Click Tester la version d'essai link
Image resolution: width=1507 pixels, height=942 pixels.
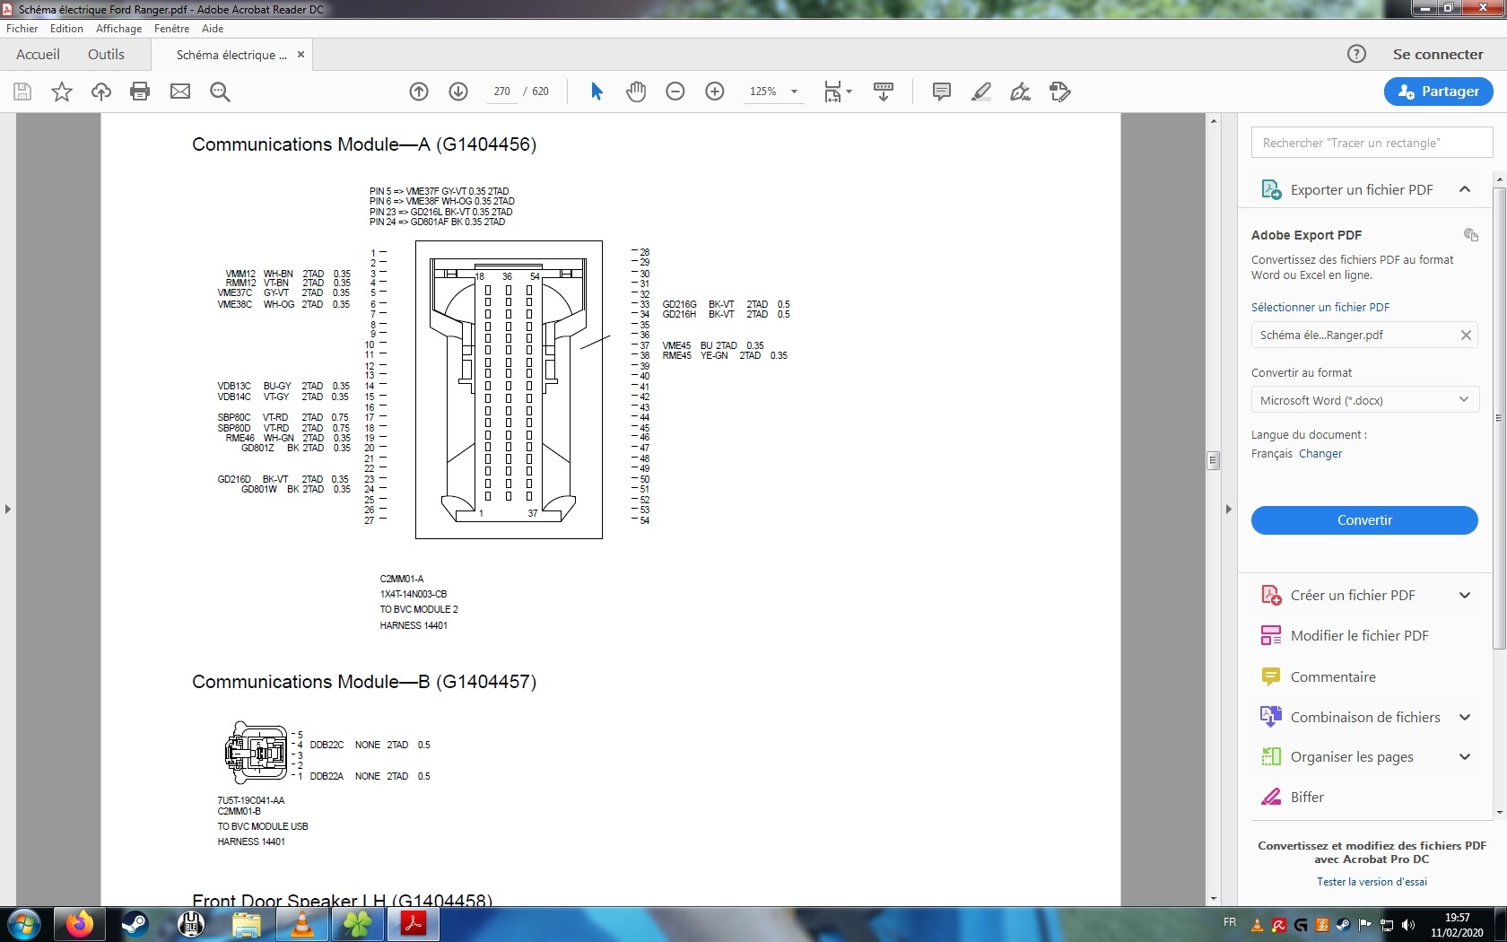(x=1372, y=882)
